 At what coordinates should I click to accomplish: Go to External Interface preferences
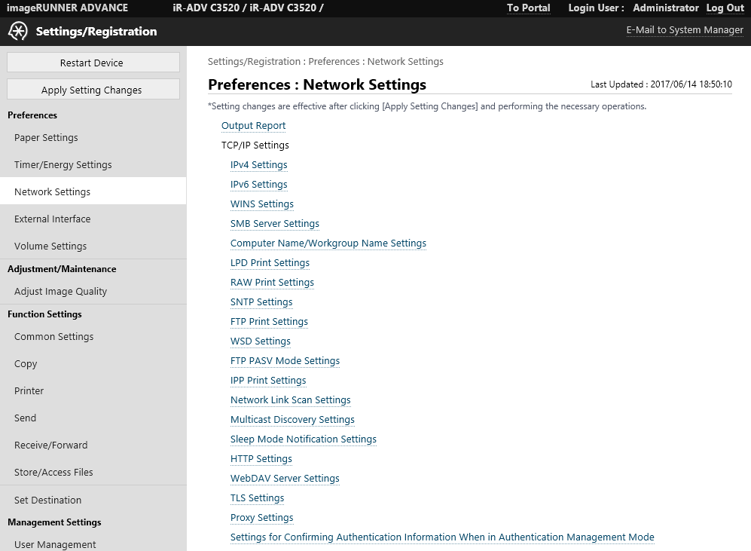[x=52, y=219]
